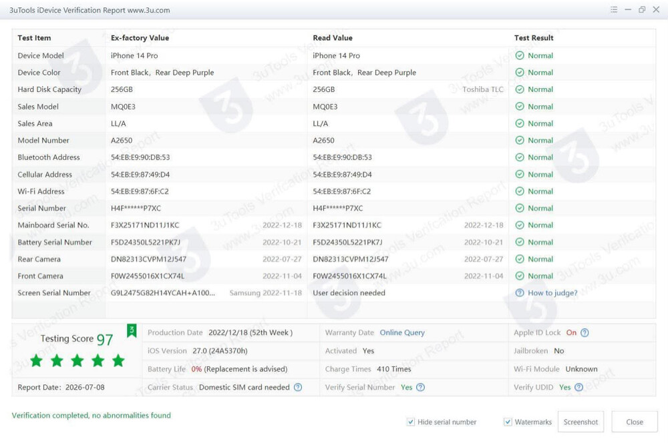Click help icon beside Verify Serial Number
Viewport: 668px width, 443px height.
click(x=420, y=387)
